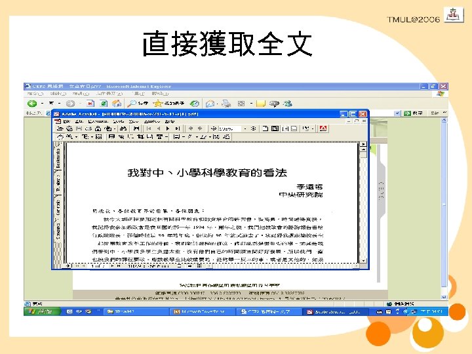Click Go to Next View arrow in Acrobat

click(199, 128)
